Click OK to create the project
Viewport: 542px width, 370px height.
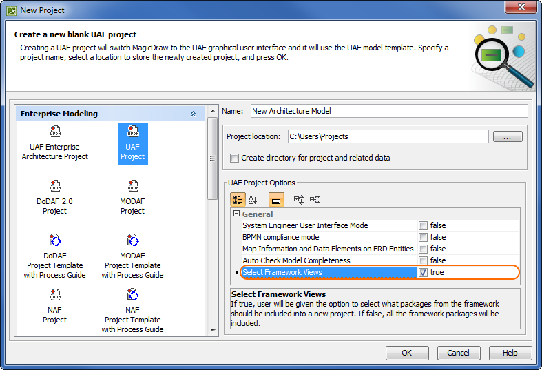tap(407, 353)
